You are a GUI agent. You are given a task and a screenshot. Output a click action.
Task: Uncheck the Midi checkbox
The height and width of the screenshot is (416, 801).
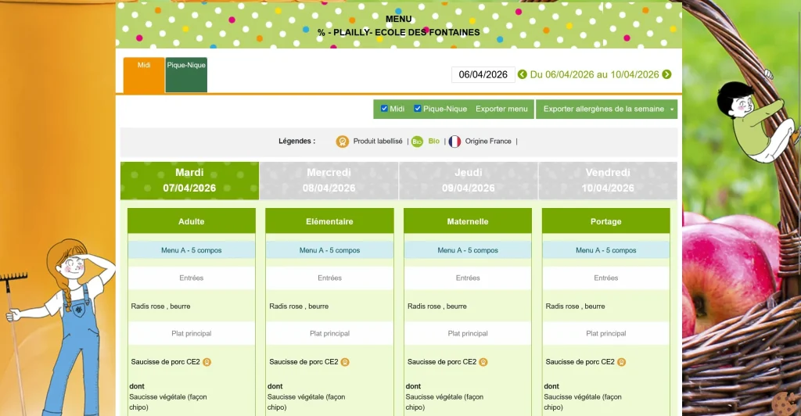384,109
